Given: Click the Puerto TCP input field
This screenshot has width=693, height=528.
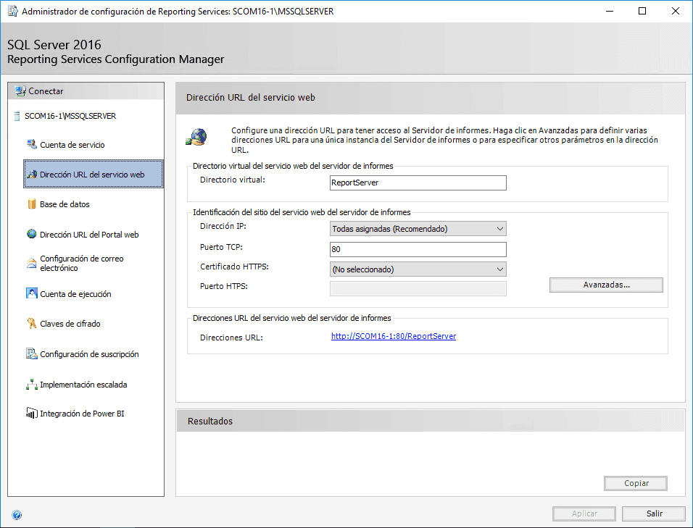Looking at the screenshot, I should tap(418, 249).
